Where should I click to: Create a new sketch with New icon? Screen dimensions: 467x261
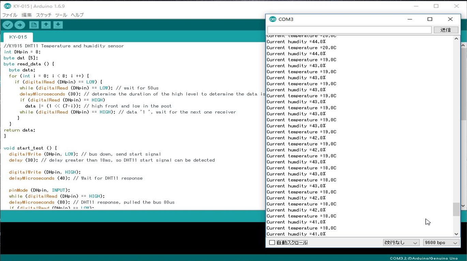coord(34,25)
